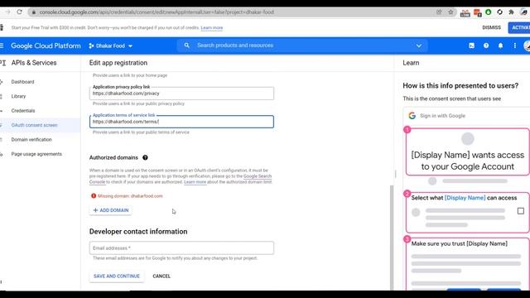Click the green circular extension icon

pyautogui.click(x=489, y=12)
